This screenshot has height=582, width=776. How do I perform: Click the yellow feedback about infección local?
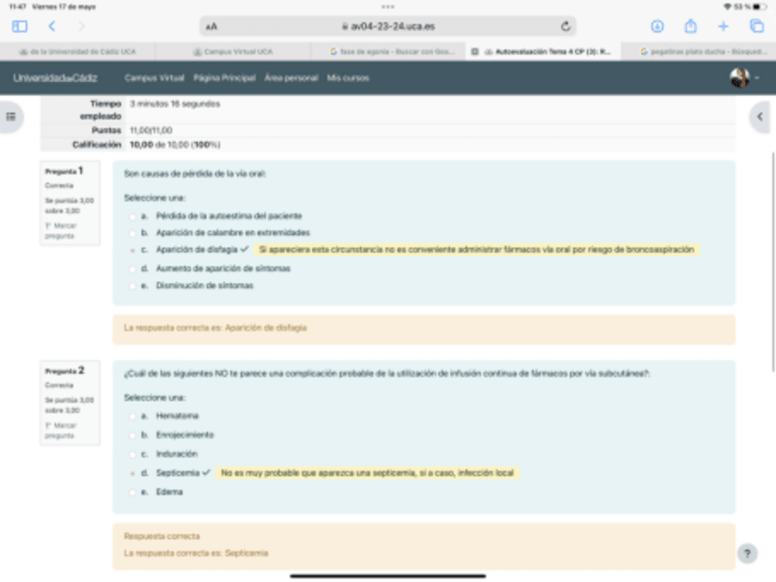click(x=367, y=473)
